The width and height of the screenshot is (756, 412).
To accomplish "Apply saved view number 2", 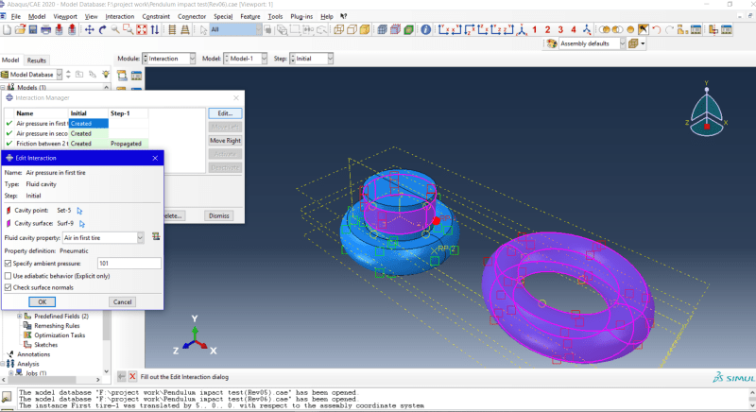I will click(547, 30).
